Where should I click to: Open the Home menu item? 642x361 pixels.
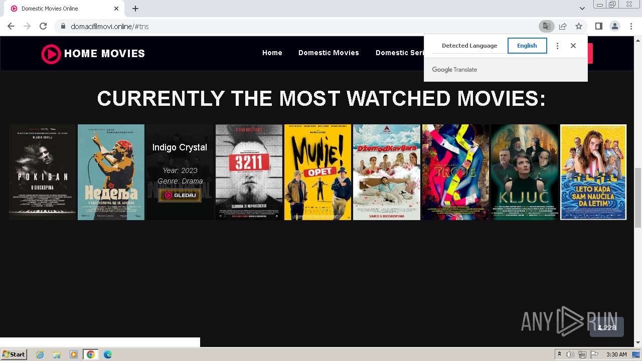272,53
